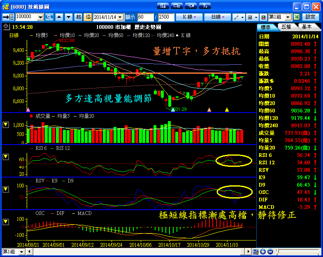Screen dimensions: 323x257
Task: Click the up arrow to previous stock
Action: pyautogui.click(x=59, y=17)
